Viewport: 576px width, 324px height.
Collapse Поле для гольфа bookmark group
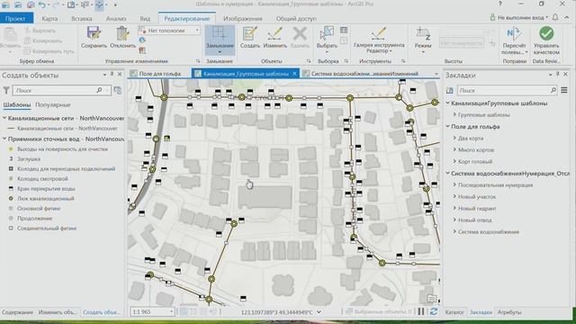click(448, 126)
